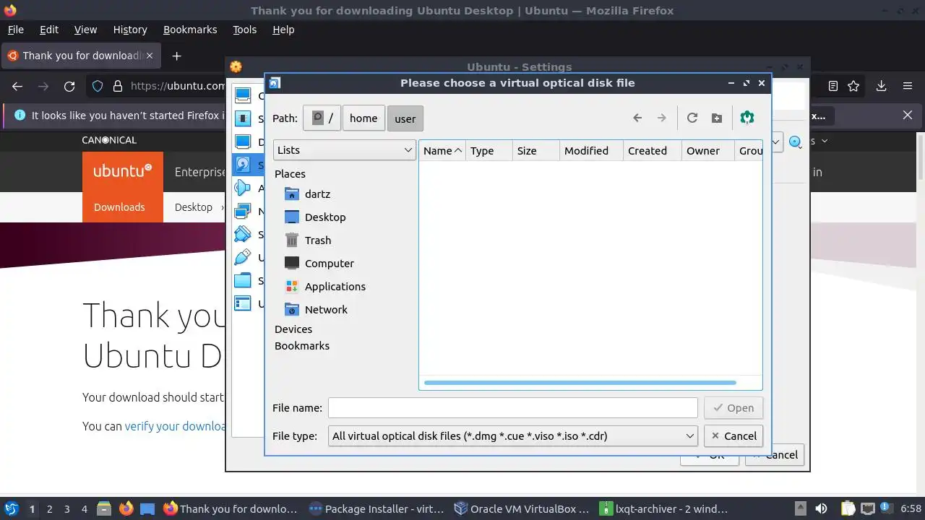Reload the current folder listing
Image resolution: width=925 pixels, height=520 pixels.
pyautogui.click(x=692, y=118)
